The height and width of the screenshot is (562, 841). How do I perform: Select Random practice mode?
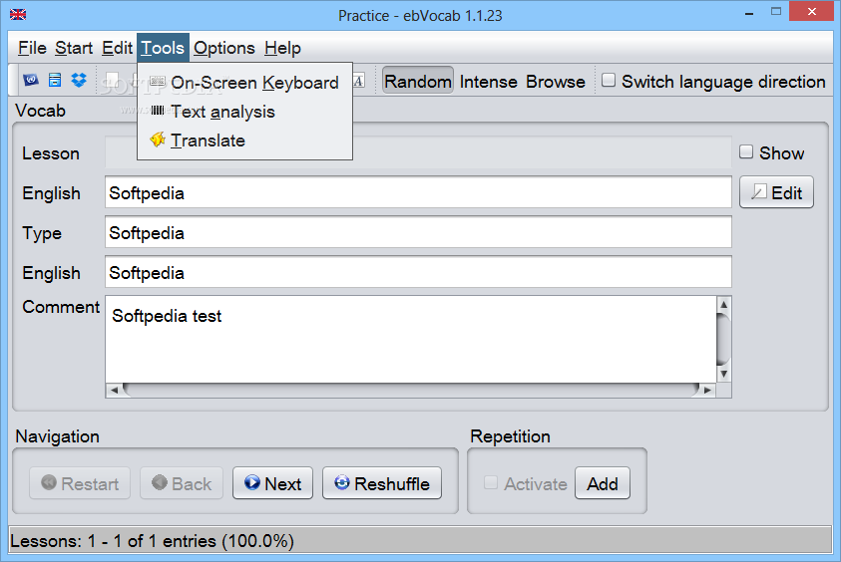(x=418, y=82)
